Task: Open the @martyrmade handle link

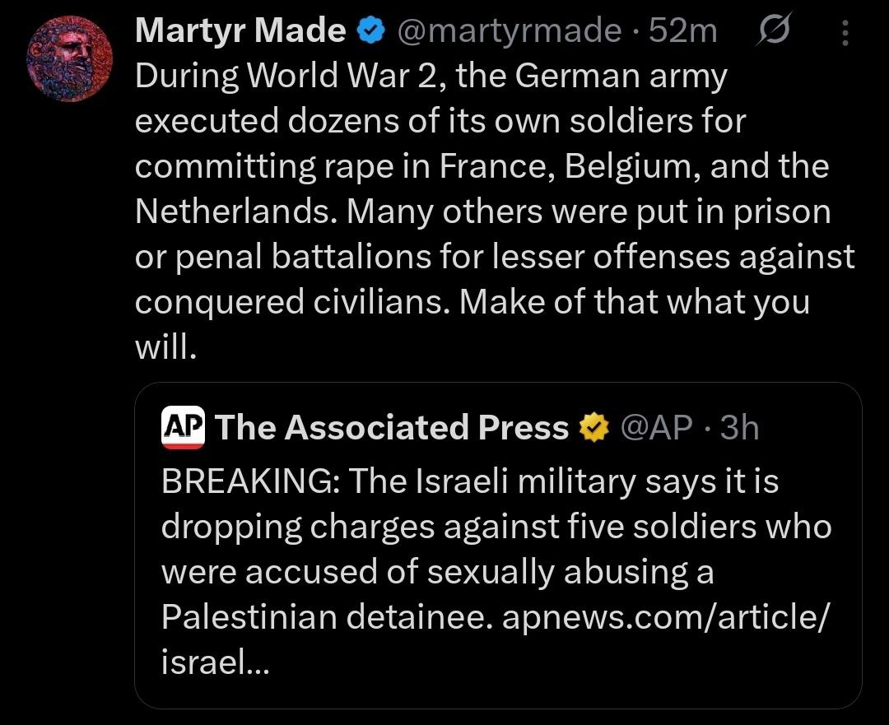Action: [508, 32]
